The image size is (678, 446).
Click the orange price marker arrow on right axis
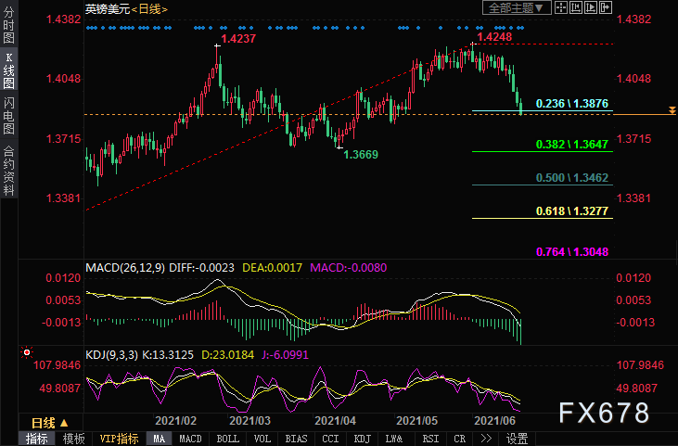click(672, 110)
